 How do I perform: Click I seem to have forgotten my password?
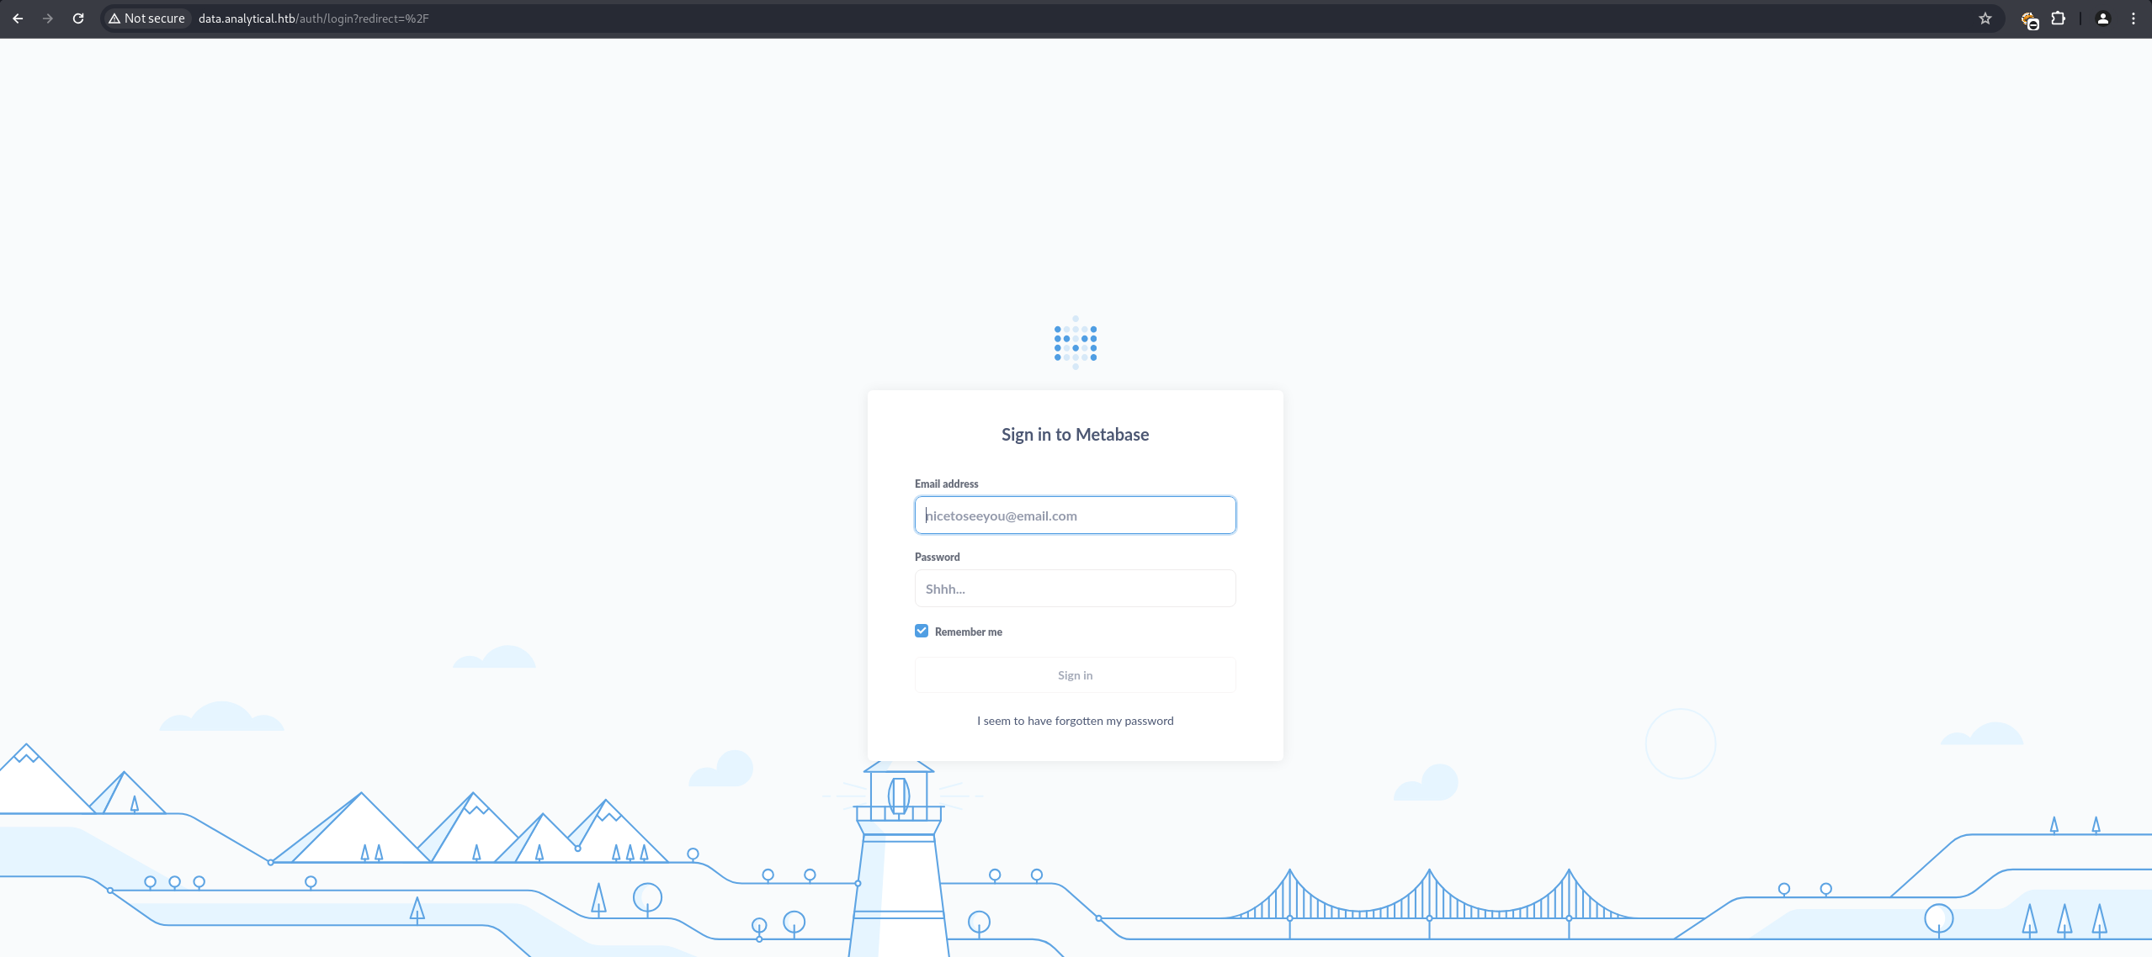click(1075, 721)
